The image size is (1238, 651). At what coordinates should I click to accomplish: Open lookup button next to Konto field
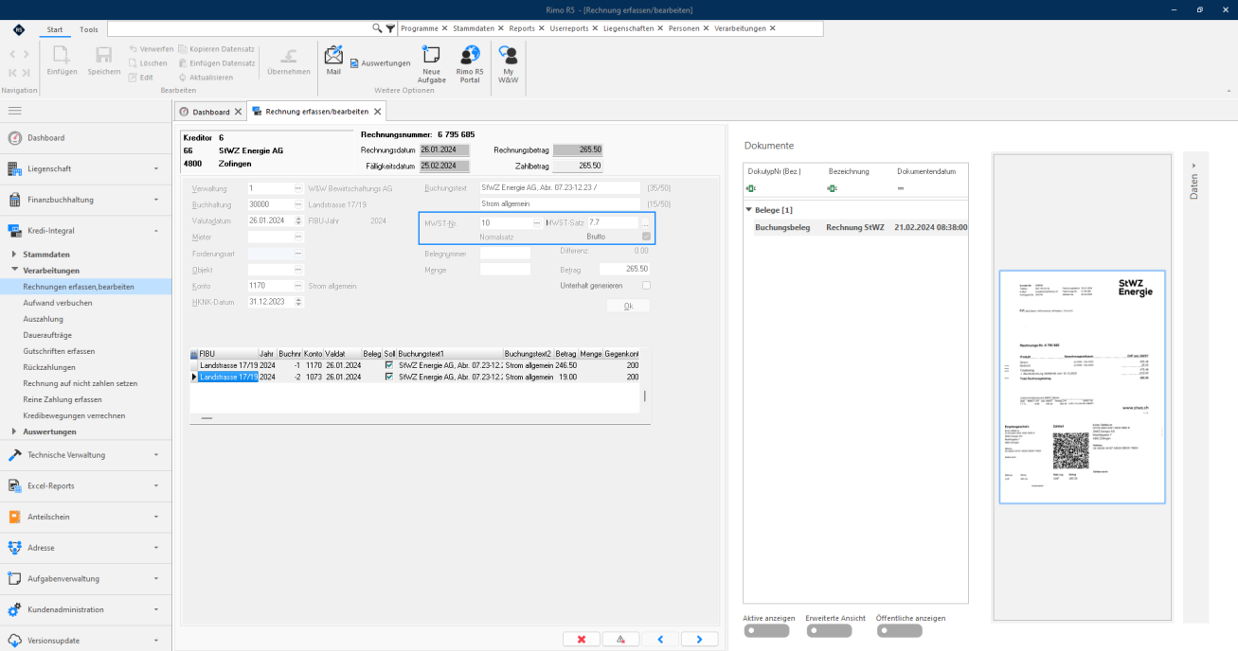coord(298,286)
